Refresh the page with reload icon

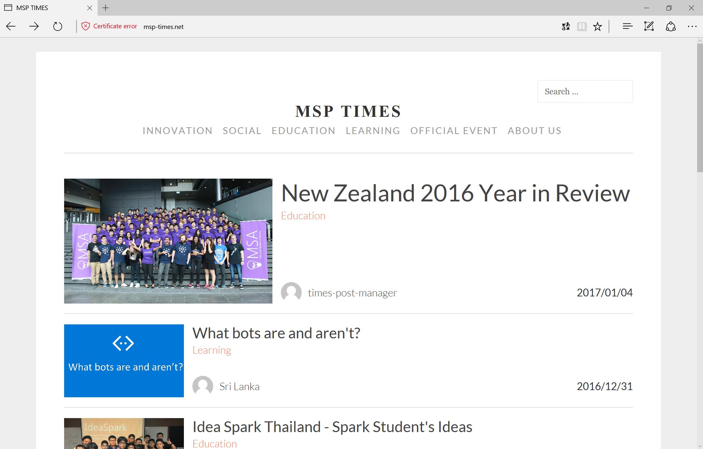point(58,26)
